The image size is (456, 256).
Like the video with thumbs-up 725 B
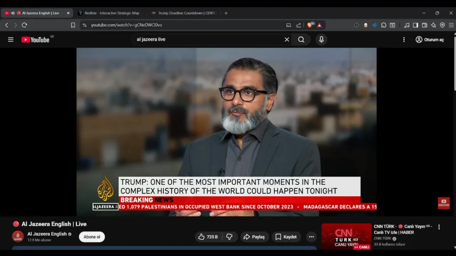pos(208,237)
